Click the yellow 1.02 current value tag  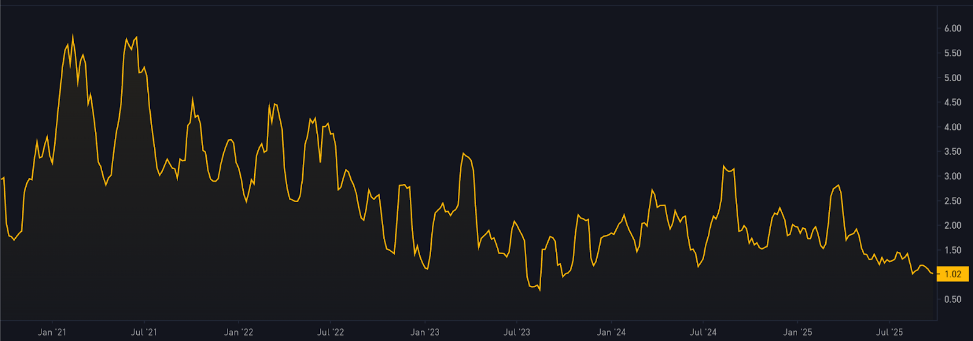tap(952, 274)
